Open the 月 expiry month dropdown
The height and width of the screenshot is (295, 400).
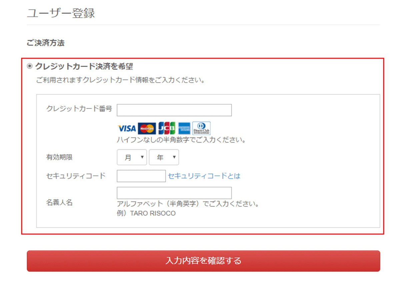click(x=132, y=157)
